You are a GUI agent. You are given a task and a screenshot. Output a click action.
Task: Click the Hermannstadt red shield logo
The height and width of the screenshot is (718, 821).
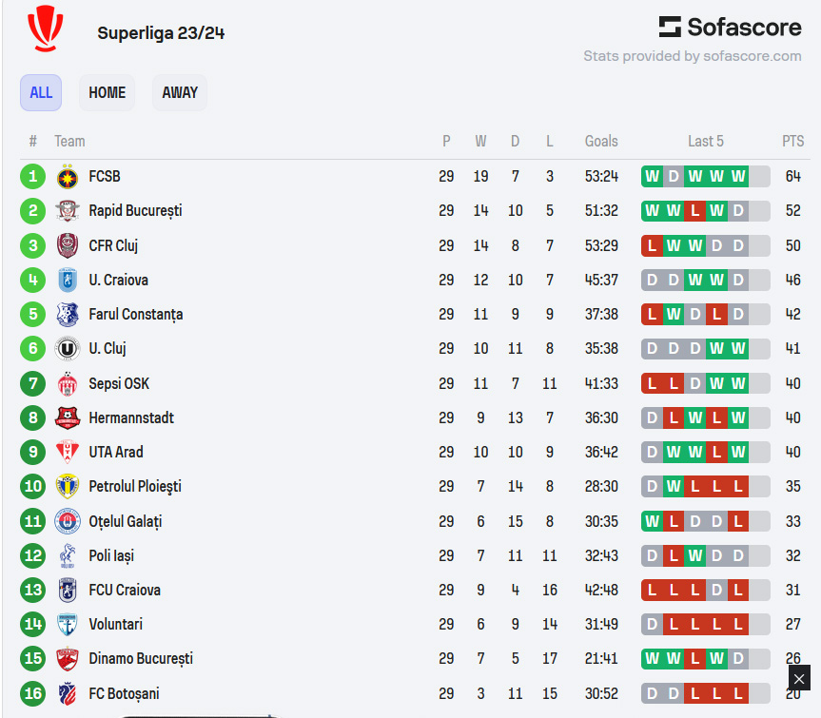point(68,418)
